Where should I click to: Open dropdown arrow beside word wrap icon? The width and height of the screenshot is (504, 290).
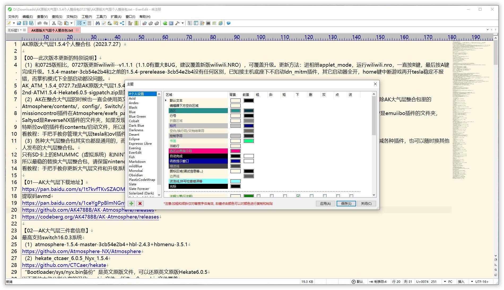pyautogui.click(x=84, y=23)
